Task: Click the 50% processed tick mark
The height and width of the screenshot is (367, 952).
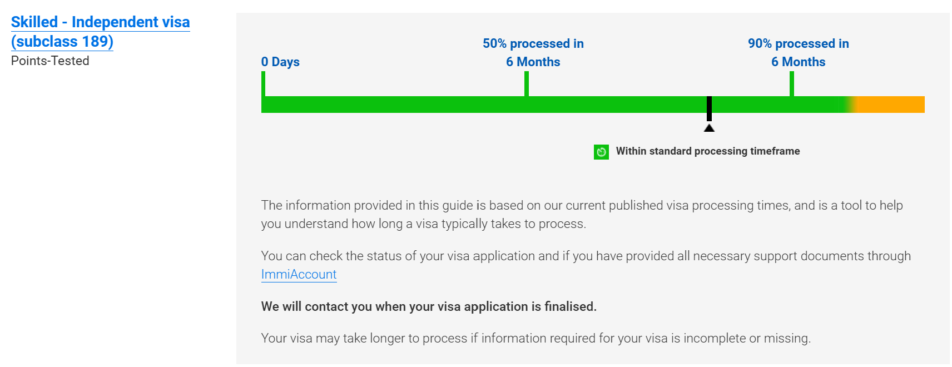Action: (527, 84)
